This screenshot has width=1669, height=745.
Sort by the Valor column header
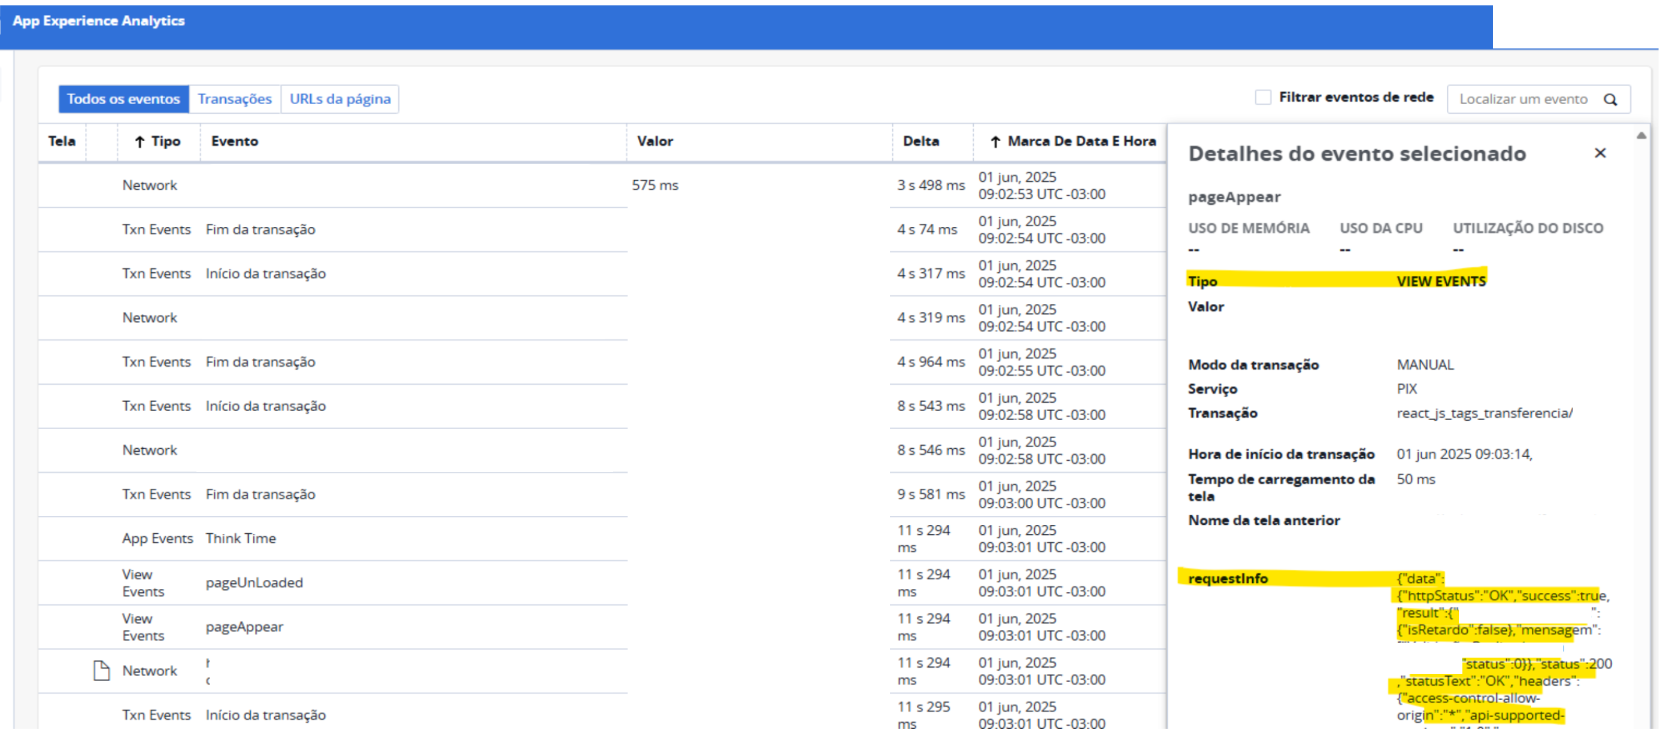pos(655,142)
